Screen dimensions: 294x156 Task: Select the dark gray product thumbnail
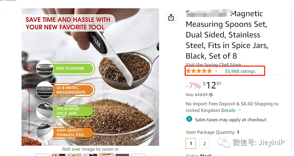pyautogui.click(x=122, y=155)
